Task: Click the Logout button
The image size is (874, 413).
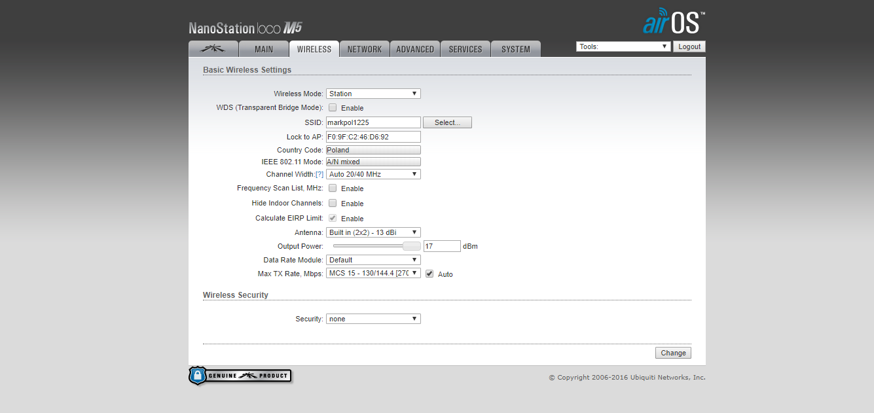Action: (689, 46)
